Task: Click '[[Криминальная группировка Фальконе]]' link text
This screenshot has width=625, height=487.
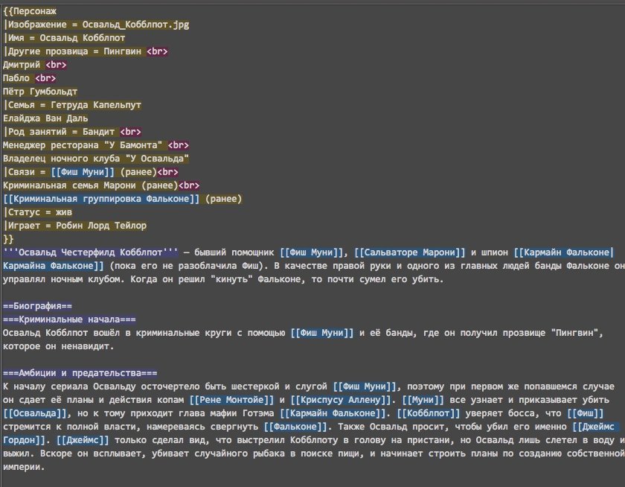Action: pos(101,199)
